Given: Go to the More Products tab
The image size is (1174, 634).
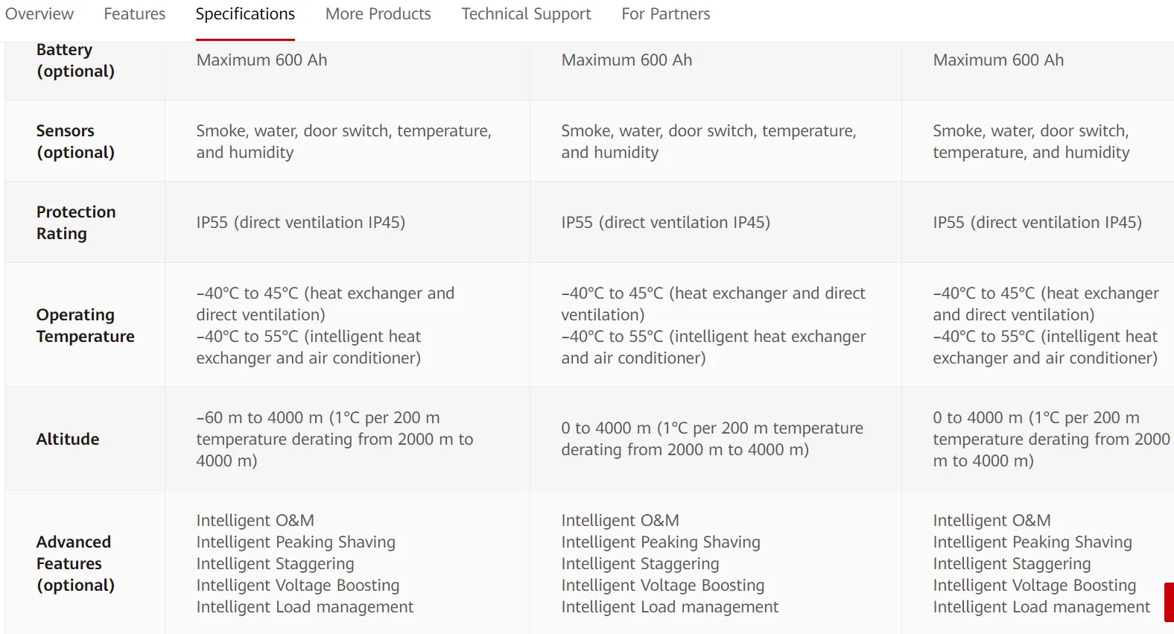Looking at the screenshot, I should [x=378, y=14].
